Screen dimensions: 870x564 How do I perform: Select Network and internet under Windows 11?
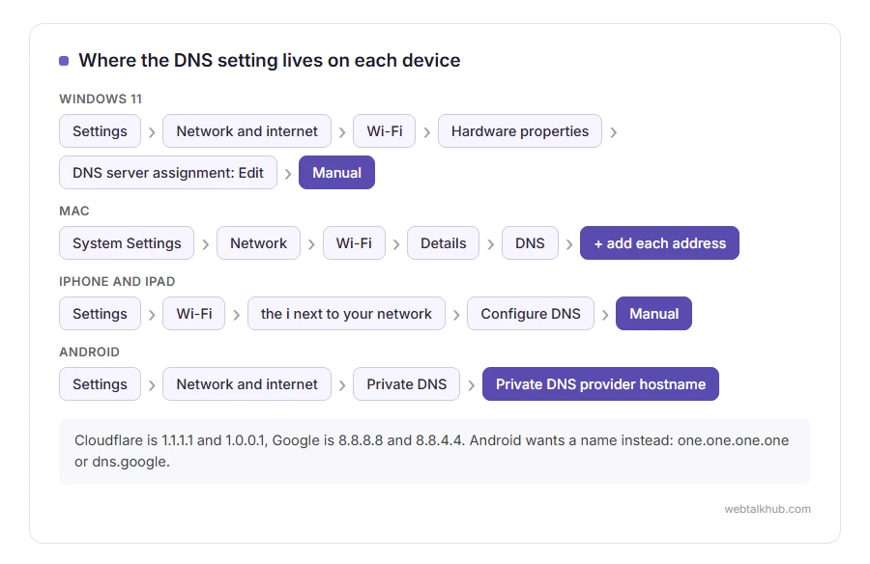point(246,131)
